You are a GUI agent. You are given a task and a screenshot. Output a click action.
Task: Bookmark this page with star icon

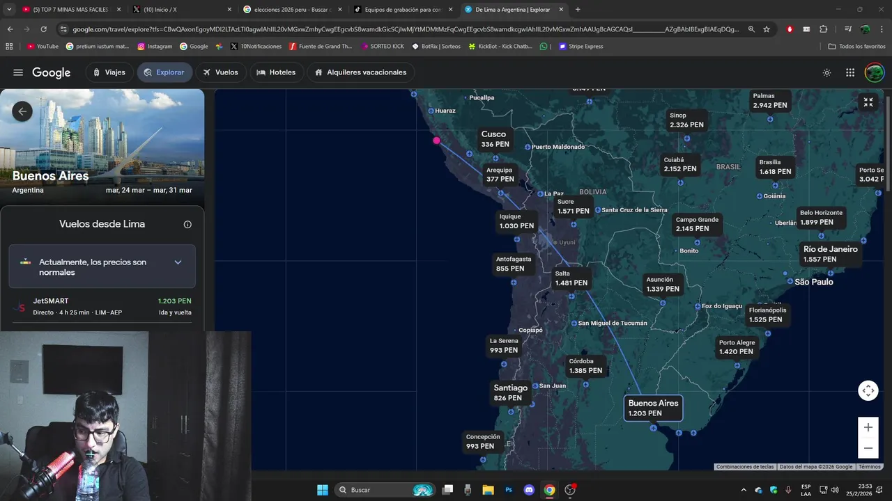(x=767, y=29)
